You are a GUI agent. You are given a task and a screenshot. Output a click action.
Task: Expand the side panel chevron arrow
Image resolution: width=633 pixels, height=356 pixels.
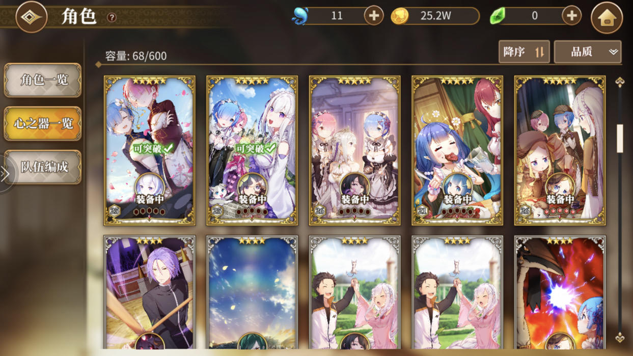pos(6,174)
